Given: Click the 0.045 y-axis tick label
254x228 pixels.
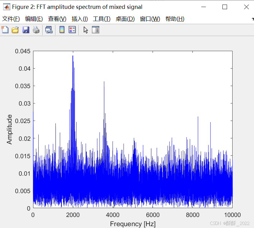Looking at the screenshot, I should coord(23,51).
